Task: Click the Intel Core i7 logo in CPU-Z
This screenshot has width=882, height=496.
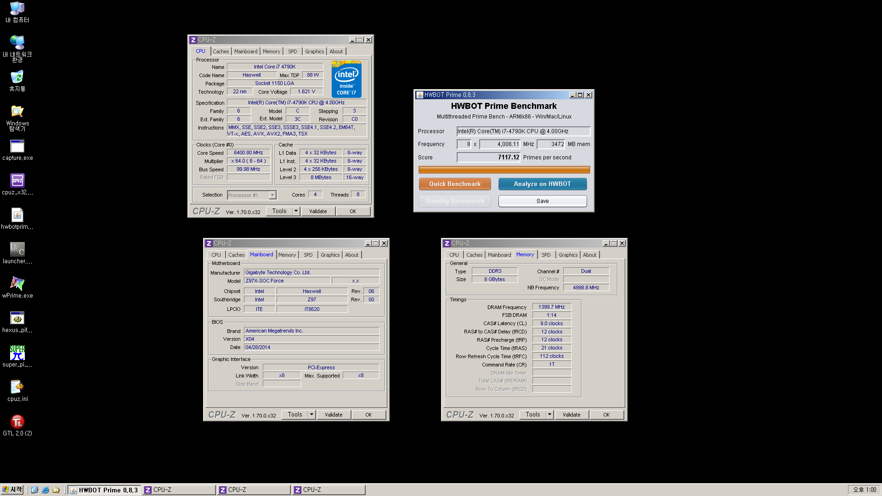Action: point(346,79)
